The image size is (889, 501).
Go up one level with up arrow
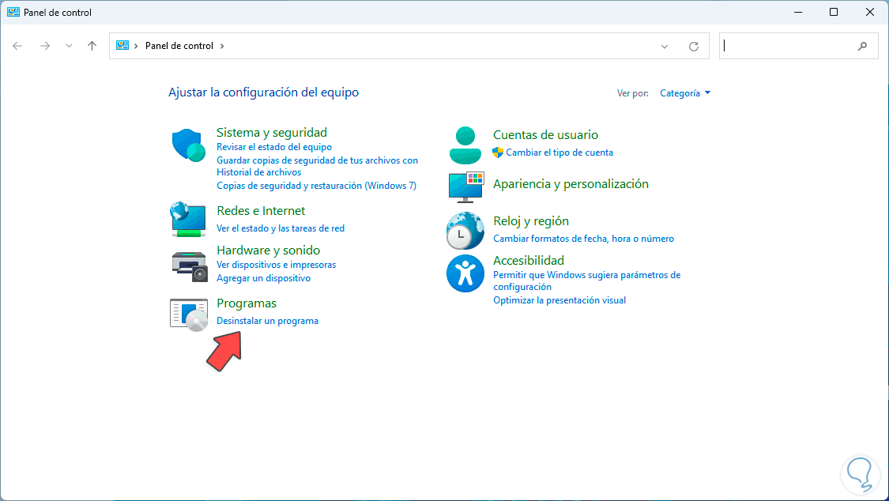[x=92, y=46]
